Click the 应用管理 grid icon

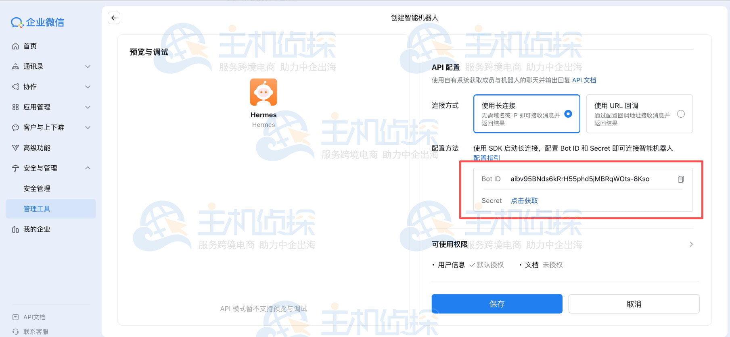15,107
